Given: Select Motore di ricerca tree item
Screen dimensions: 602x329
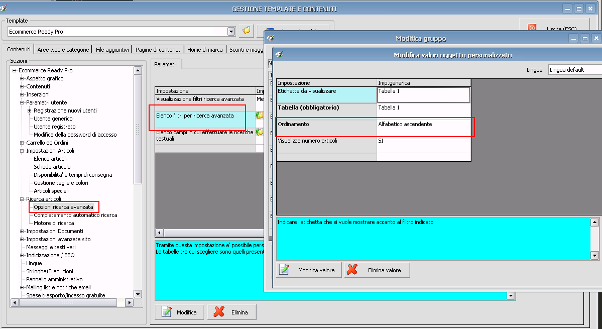Looking at the screenshot, I should coord(54,223).
